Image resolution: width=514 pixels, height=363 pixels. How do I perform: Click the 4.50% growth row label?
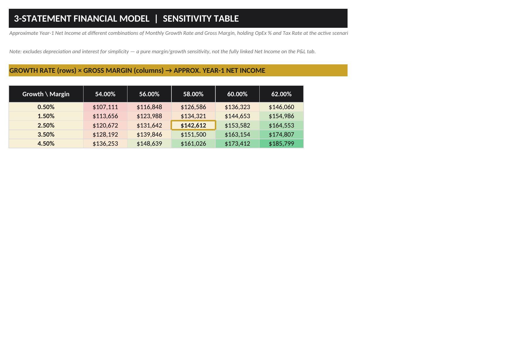[46, 143]
